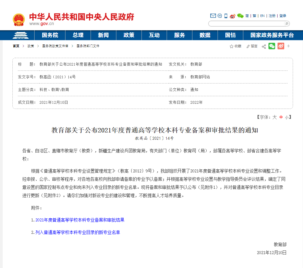The width and height of the screenshot is (303, 268).
Task: Click the Weibo icon in the top header
Action: click(232, 16)
